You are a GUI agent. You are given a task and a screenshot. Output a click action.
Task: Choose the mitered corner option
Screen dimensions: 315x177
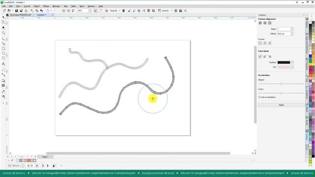click(x=260, y=43)
